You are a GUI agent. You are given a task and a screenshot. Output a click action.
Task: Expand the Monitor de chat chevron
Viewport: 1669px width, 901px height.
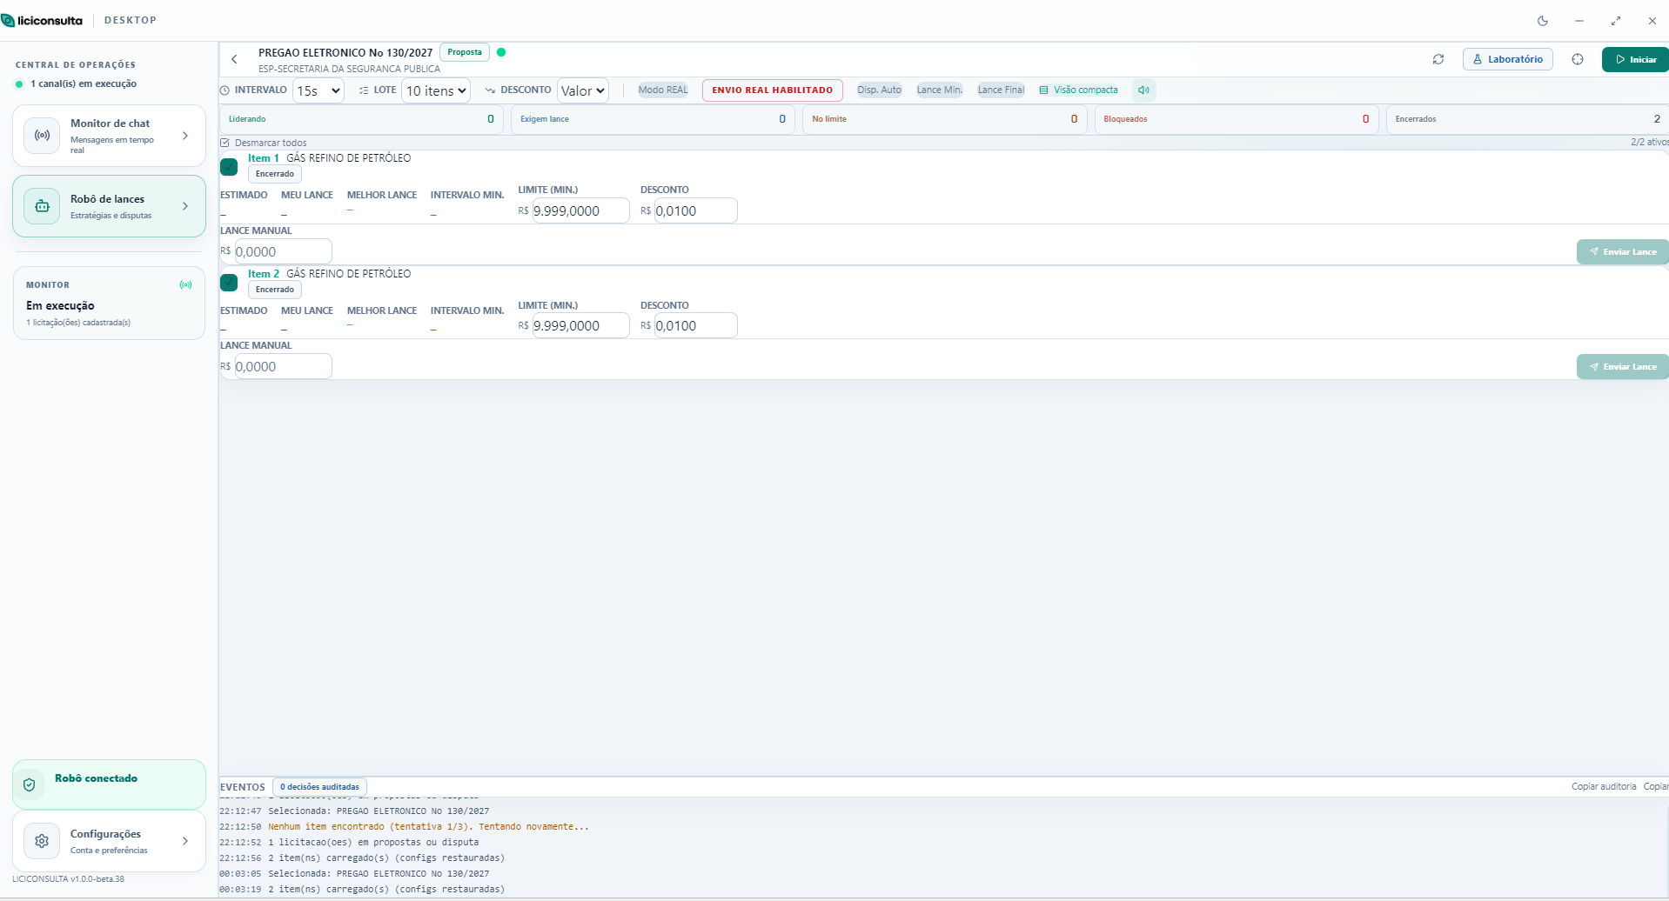[x=185, y=136]
